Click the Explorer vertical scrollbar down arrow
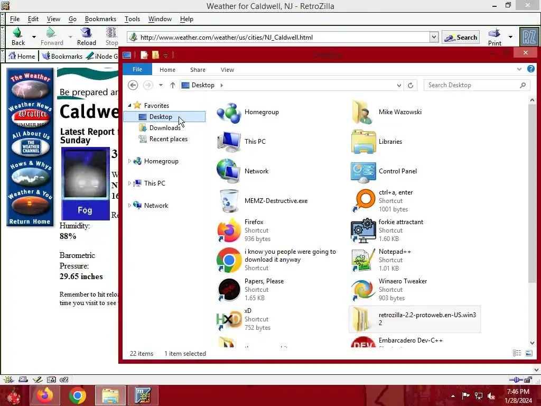 tap(532, 343)
